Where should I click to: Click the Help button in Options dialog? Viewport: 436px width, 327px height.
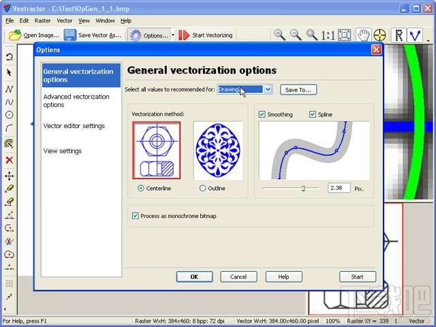pyautogui.click(x=284, y=277)
